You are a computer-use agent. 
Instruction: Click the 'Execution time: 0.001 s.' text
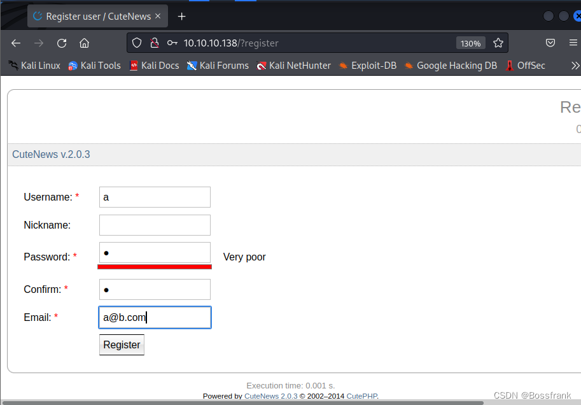pyautogui.click(x=290, y=386)
